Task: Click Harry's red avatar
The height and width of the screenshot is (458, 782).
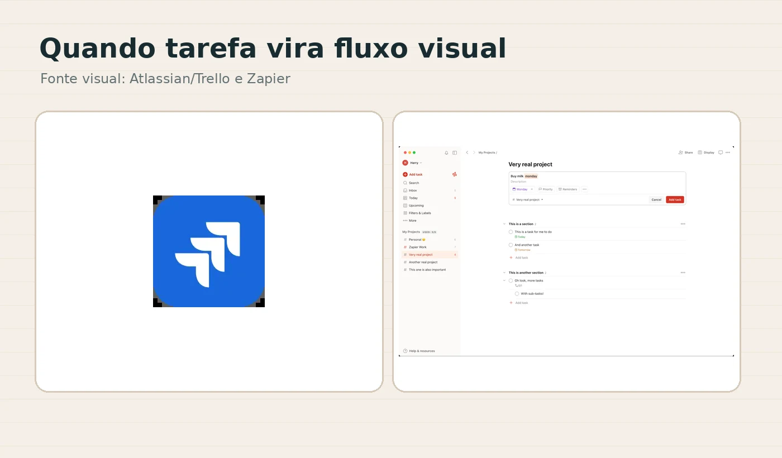Action: [405, 163]
